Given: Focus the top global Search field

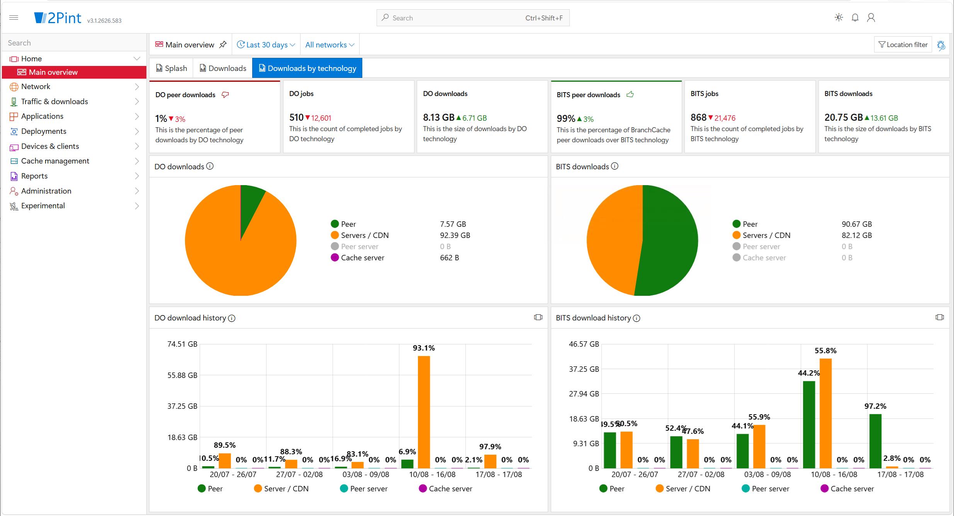Looking at the screenshot, I should tap(473, 18).
